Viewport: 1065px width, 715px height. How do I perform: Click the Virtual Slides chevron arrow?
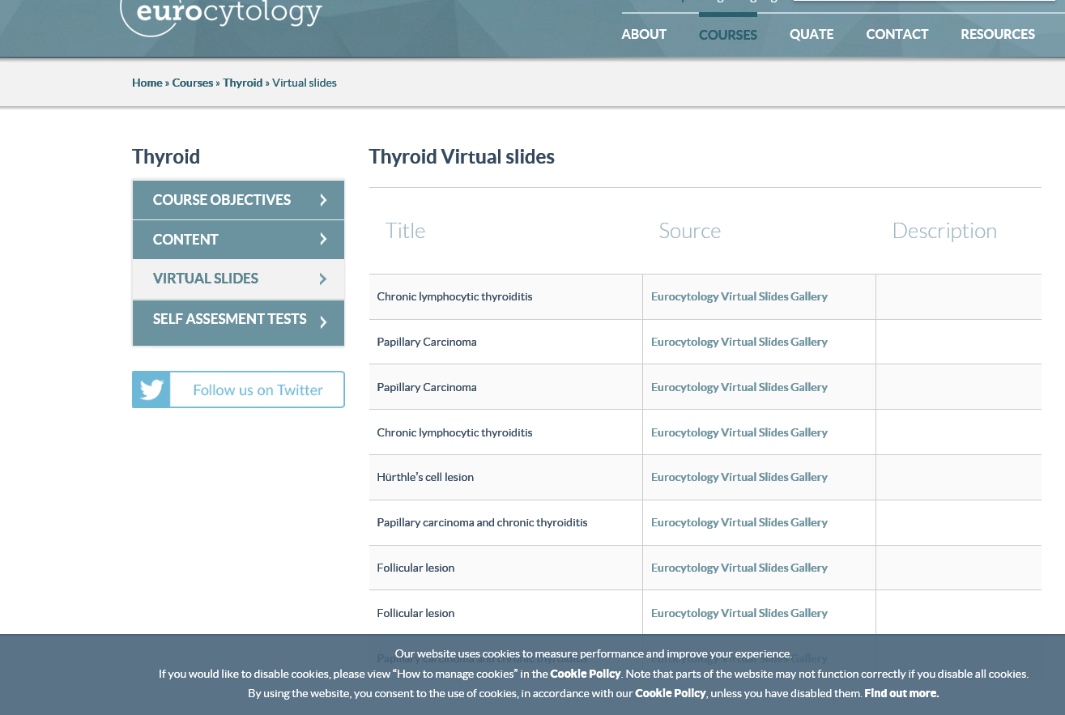[323, 279]
